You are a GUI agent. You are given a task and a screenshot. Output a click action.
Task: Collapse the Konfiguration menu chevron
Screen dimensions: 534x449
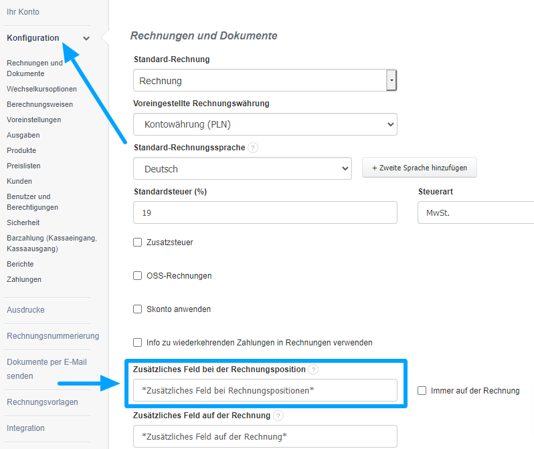[86, 38]
